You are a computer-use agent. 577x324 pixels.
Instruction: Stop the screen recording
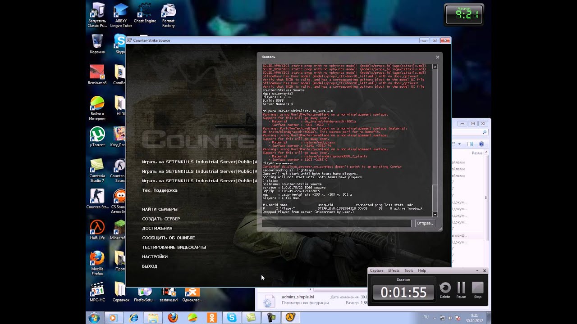(x=477, y=290)
